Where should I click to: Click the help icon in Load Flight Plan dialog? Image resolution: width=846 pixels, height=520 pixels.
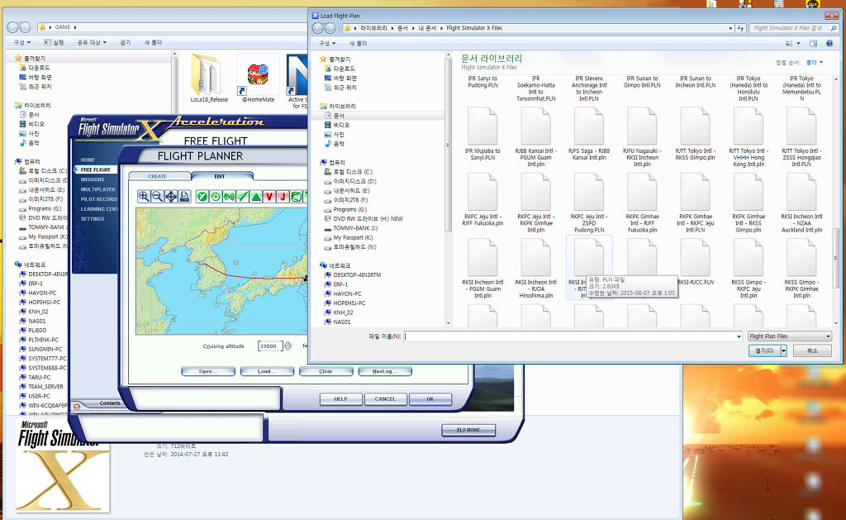point(829,43)
